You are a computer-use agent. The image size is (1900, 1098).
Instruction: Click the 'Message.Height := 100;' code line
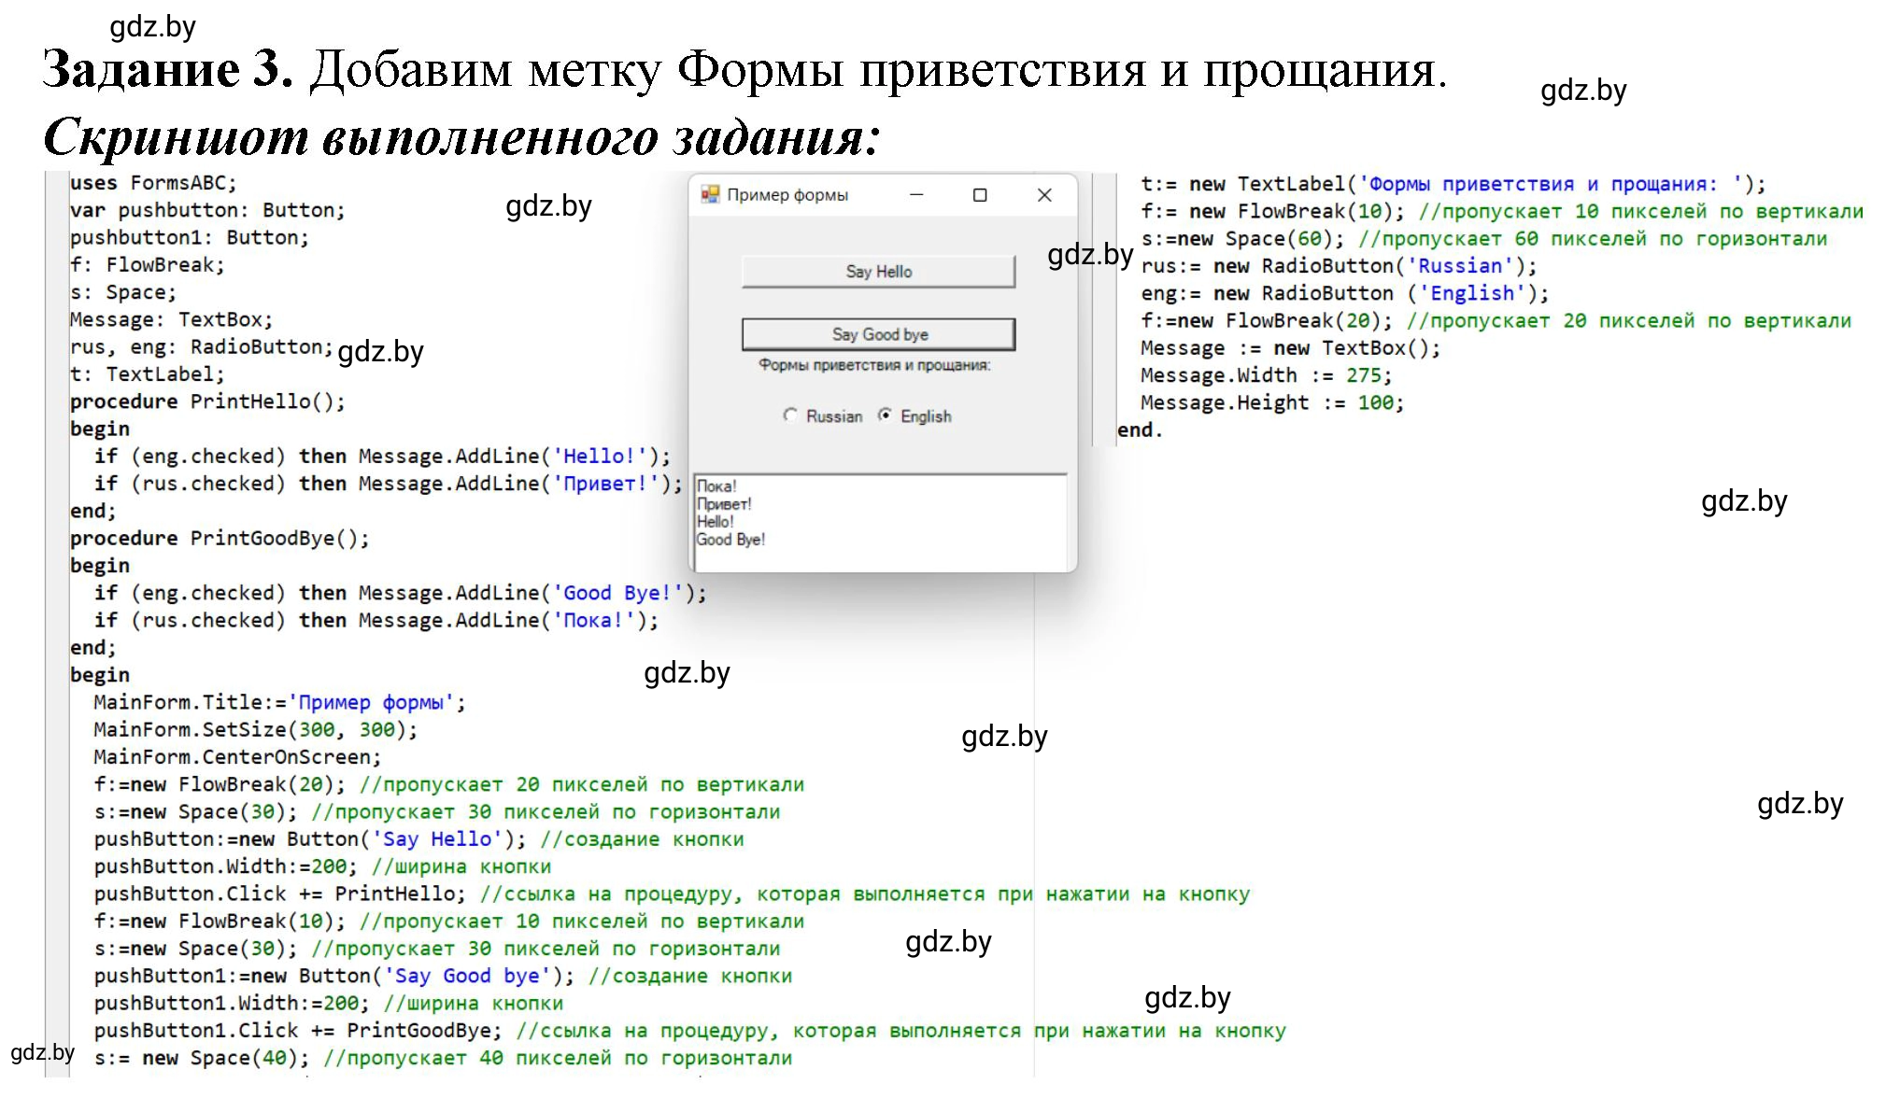coord(1272,402)
